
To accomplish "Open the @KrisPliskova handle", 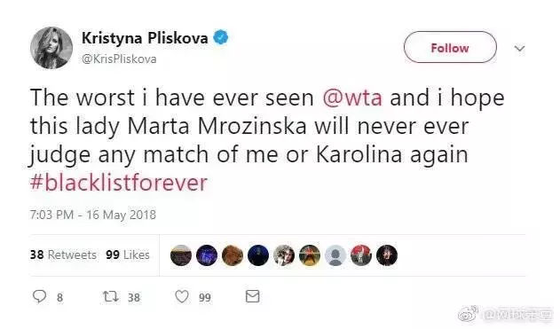I will coord(119,59).
